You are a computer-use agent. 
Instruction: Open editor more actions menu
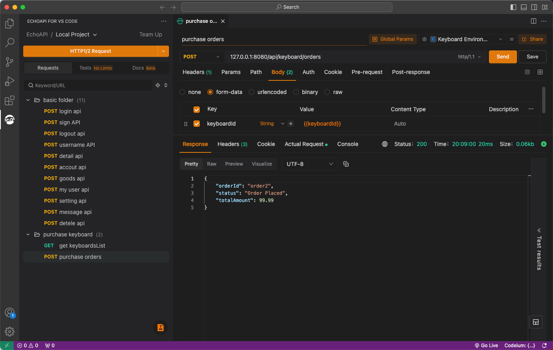point(544,21)
